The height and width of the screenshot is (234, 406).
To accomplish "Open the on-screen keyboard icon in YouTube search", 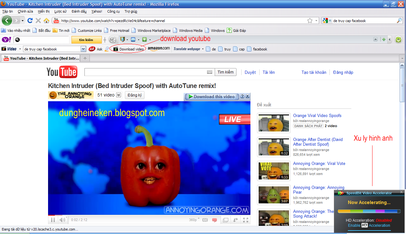I will [210, 72].
